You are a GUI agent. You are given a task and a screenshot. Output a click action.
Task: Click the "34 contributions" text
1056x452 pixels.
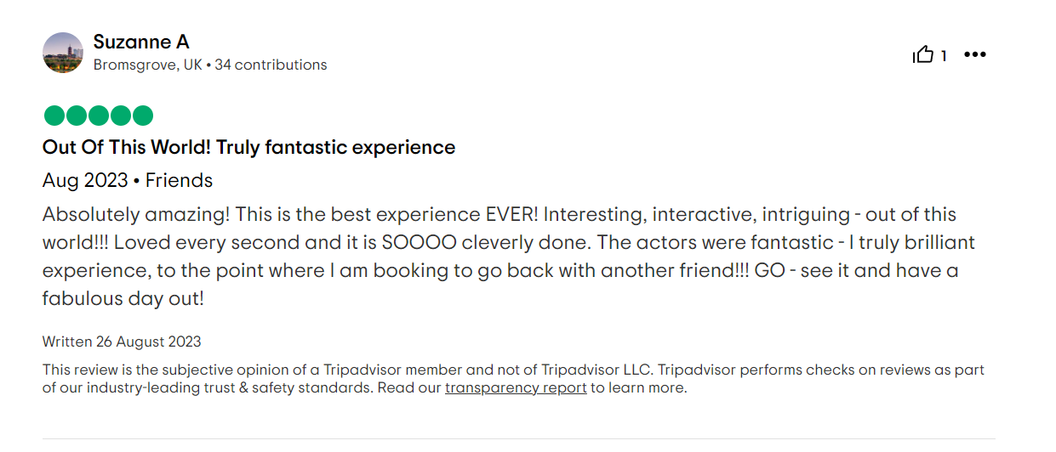pyautogui.click(x=271, y=65)
